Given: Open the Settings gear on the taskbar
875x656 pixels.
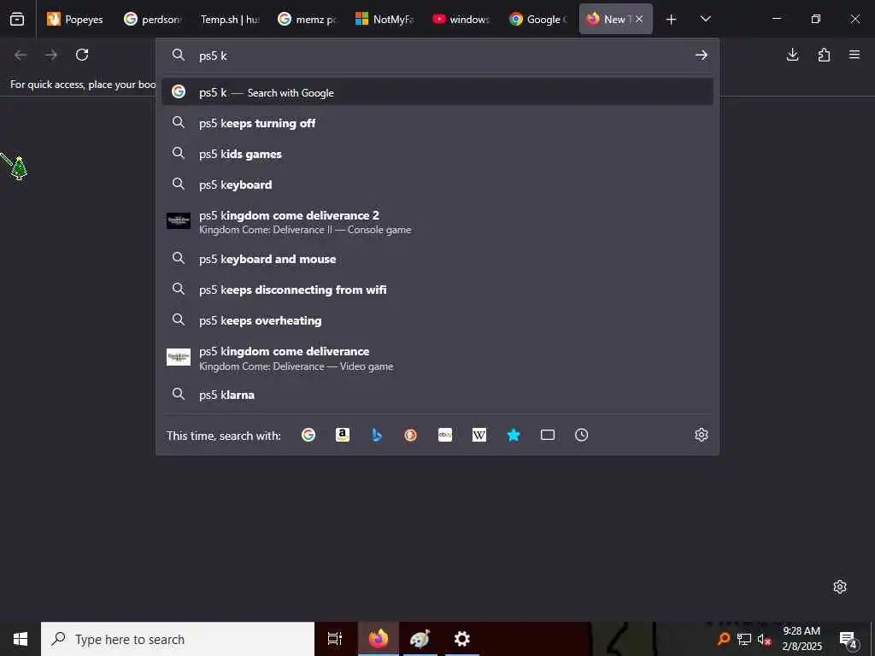Looking at the screenshot, I should click(x=462, y=639).
